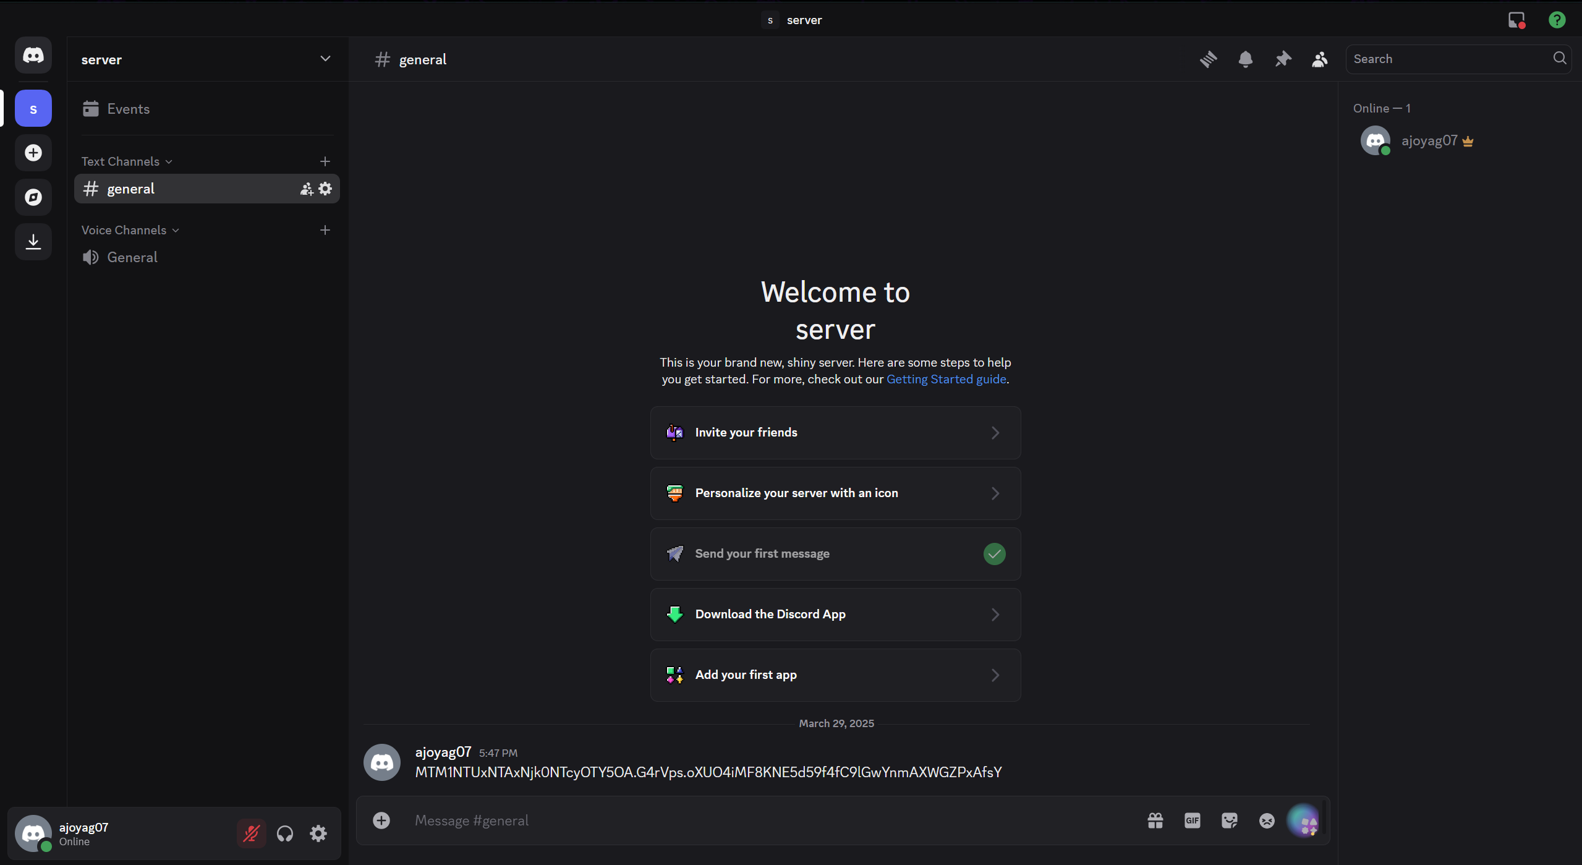Open the gift icon in the message bar
The image size is (1582, 865).
tap(1155, 820)
